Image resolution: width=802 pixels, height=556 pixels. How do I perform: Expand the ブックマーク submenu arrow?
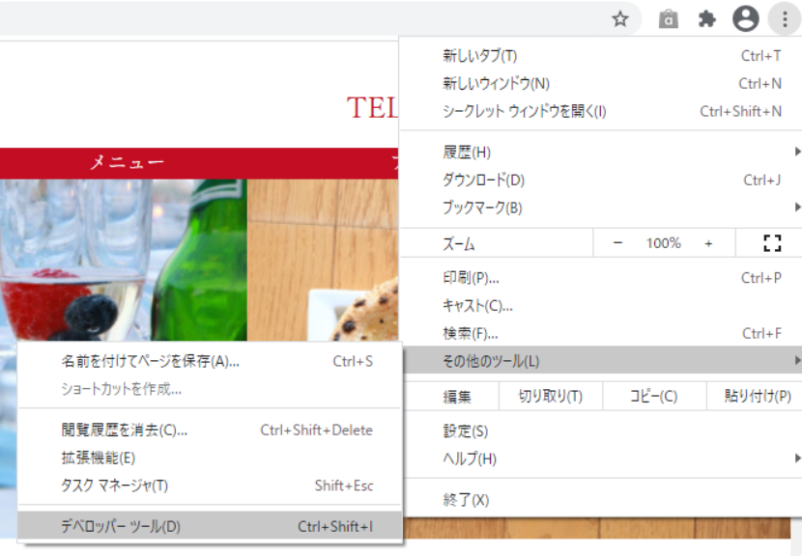coord(796,208)
